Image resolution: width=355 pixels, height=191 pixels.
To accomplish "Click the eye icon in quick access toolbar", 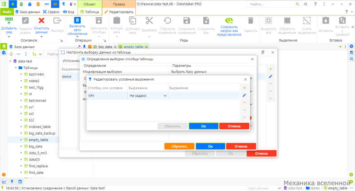I will tap(55, 4).
